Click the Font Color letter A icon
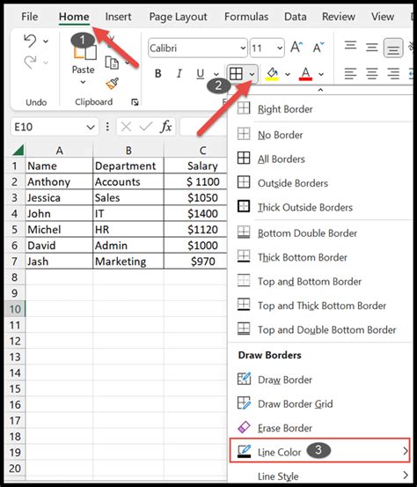This screenshot has height=487, width=417. (305, 74)
